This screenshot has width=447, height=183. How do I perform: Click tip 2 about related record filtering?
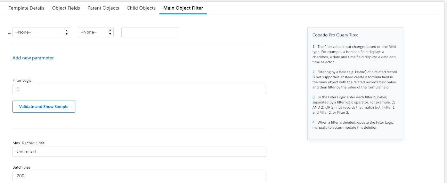click(354, 79)
